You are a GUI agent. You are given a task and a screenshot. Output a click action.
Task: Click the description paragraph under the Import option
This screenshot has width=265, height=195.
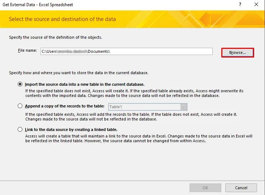click(134, 93)
